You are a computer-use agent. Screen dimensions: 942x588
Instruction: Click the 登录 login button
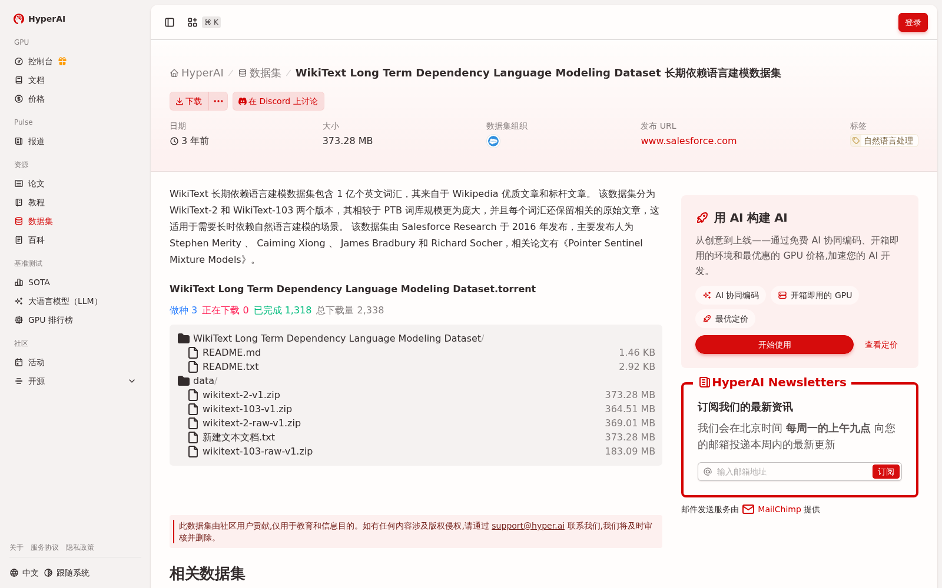(x=913, y=22)
